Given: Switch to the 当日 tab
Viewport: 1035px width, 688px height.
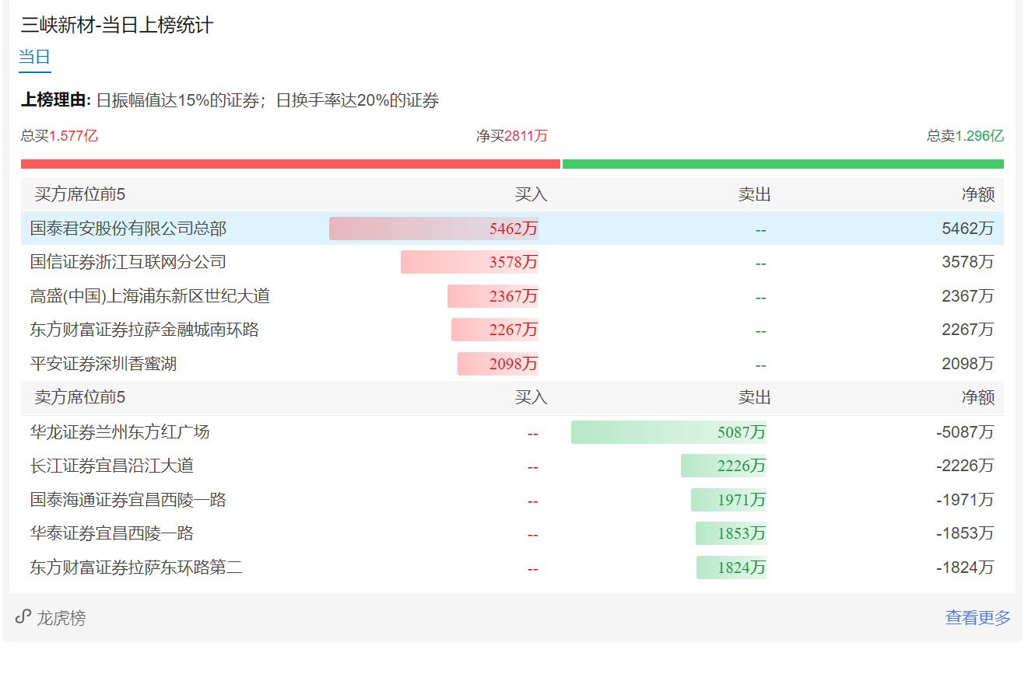Looking at the screenshot, I should tap(35, 57).
